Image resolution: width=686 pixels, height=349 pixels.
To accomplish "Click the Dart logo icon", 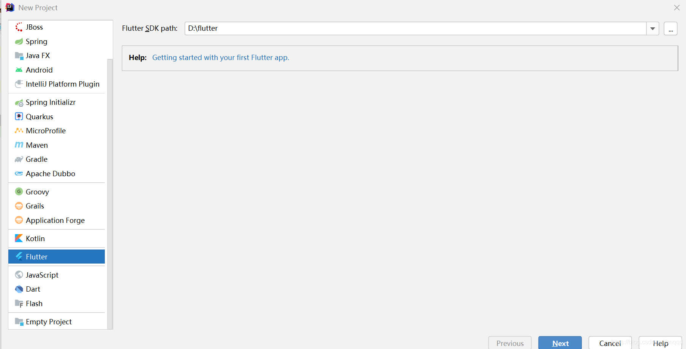I will coord(19,289).
